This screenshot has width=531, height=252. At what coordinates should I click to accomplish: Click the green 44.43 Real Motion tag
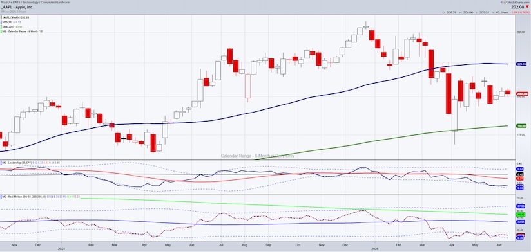click(521, 215)
